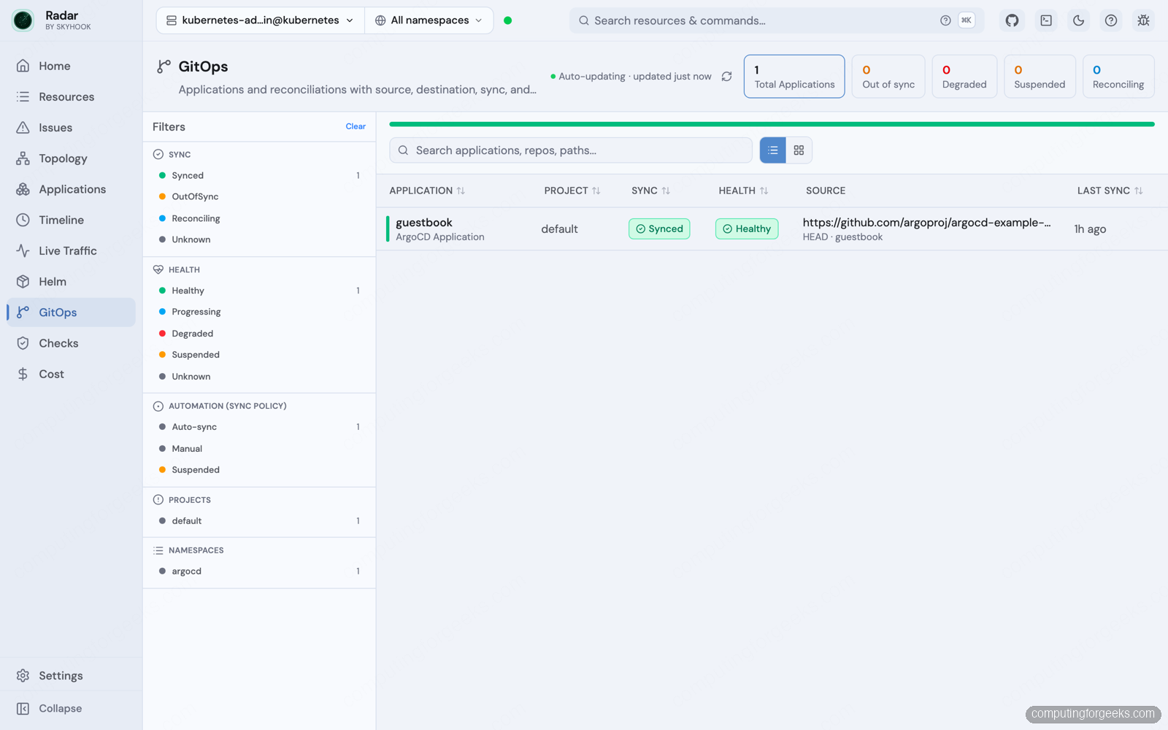Viewport: 1168px width, 730px height.
Task: Focus the Search applications, repos, paths field
Action: pyautogui.click(x=571, y=150)
